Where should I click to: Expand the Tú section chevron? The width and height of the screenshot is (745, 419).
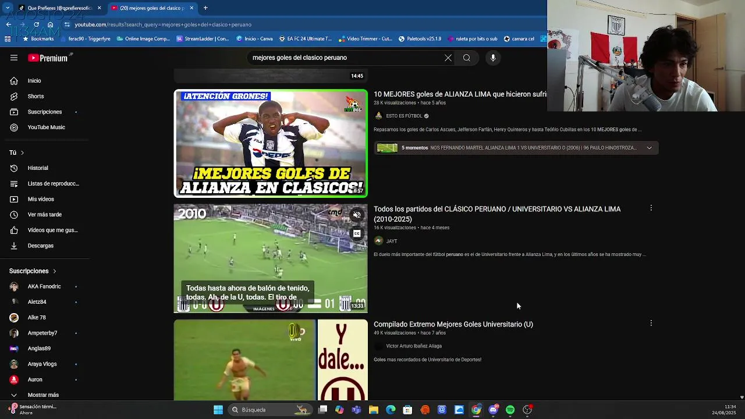coord(22,152)
